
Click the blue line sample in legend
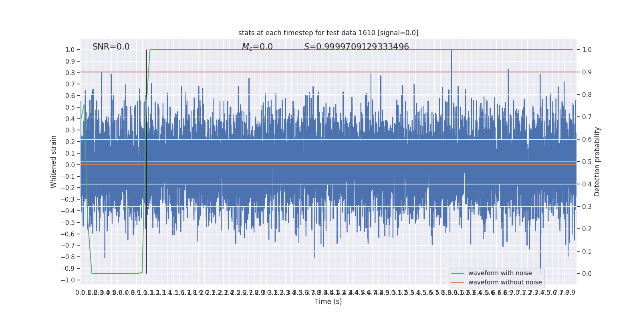(457, 273)
